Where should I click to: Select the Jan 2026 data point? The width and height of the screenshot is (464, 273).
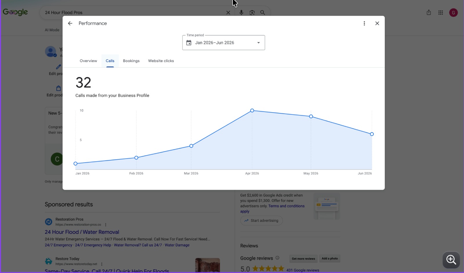[75, 164]
